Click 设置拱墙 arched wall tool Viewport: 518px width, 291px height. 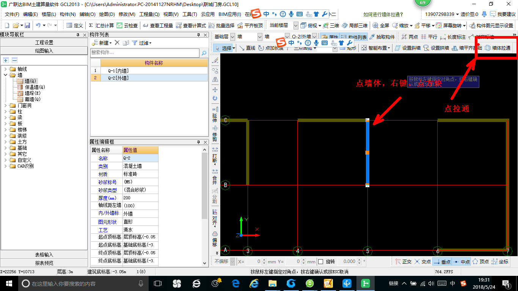436,48
